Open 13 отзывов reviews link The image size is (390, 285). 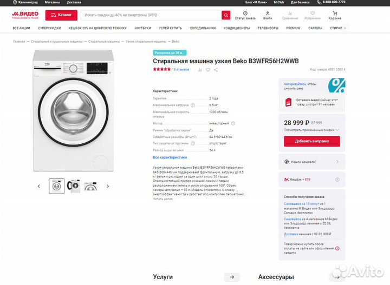point(180,70)
